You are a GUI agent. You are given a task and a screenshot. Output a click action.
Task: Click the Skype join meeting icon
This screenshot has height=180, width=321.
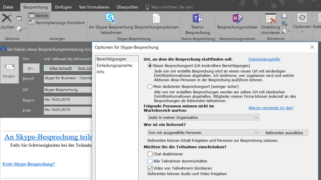111,18
